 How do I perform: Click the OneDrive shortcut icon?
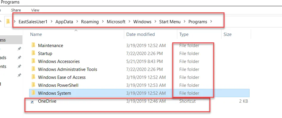pyautogui.click(x=33, y=102)
